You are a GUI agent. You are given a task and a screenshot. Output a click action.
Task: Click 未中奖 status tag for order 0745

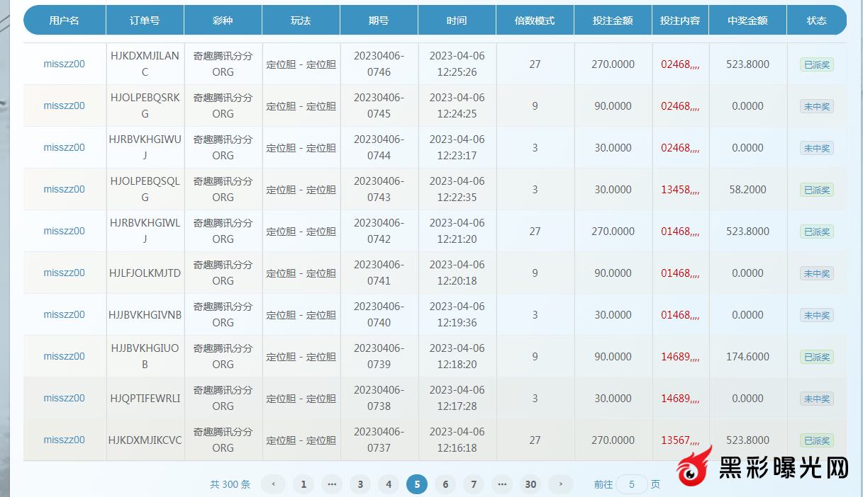(816, 106)
